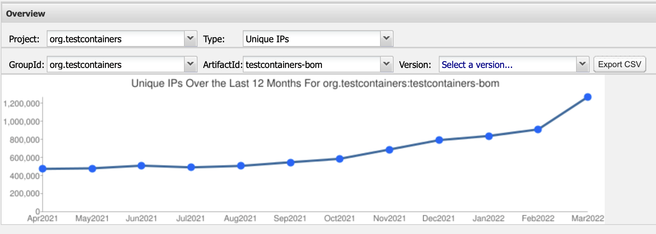Select the Sep2021 data point
The image size is (656, 234).
pos(291,163)
